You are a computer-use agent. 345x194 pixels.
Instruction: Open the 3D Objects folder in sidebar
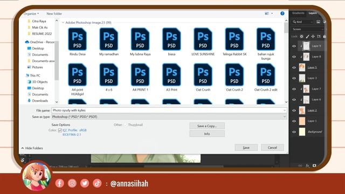tap(38, 81)
